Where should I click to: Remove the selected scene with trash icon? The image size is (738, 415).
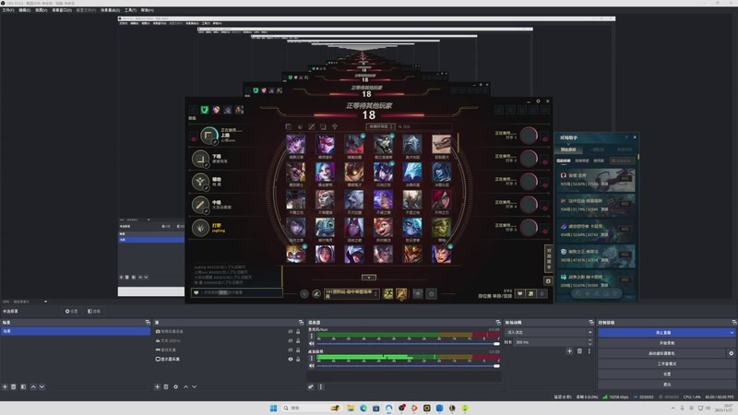[x=14, y=386]
